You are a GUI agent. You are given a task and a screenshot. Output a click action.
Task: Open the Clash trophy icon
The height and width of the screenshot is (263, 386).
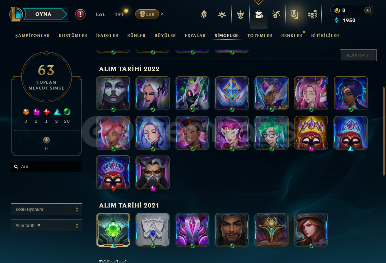(240, 14)
